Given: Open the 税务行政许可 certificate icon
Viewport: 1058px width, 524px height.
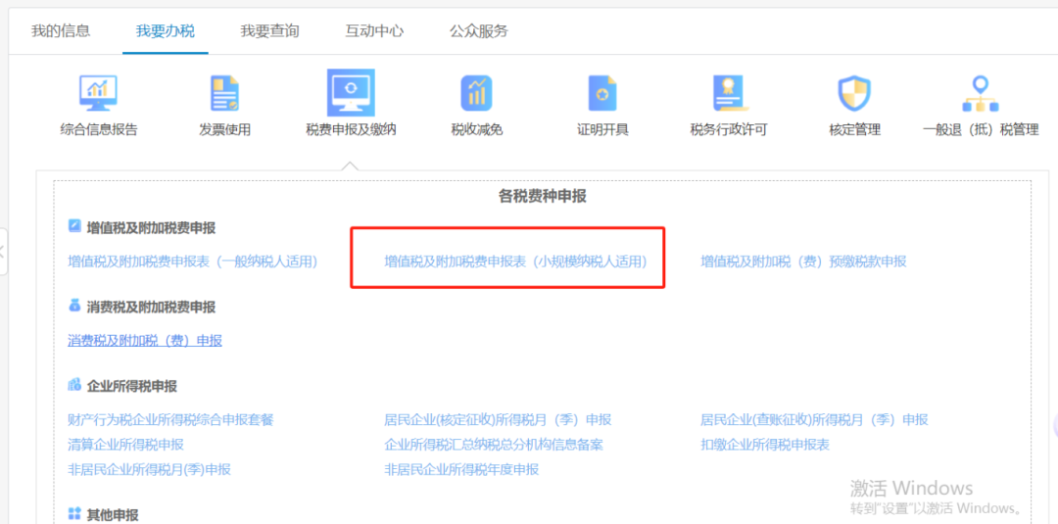Looking at the screenshot, I should [729, 93].
